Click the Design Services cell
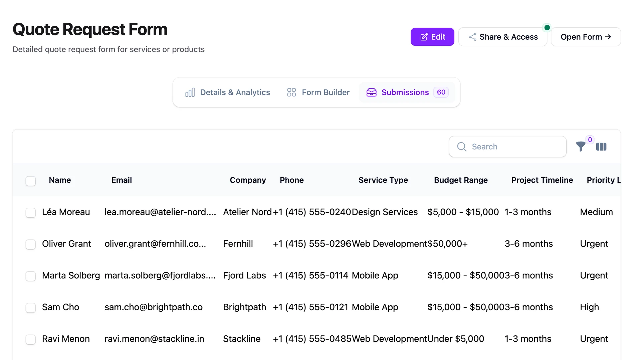The height and width of the screenshot is (360, 641). (x=385, y=212)
